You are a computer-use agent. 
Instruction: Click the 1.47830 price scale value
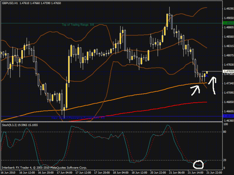[x=229, y=65]
